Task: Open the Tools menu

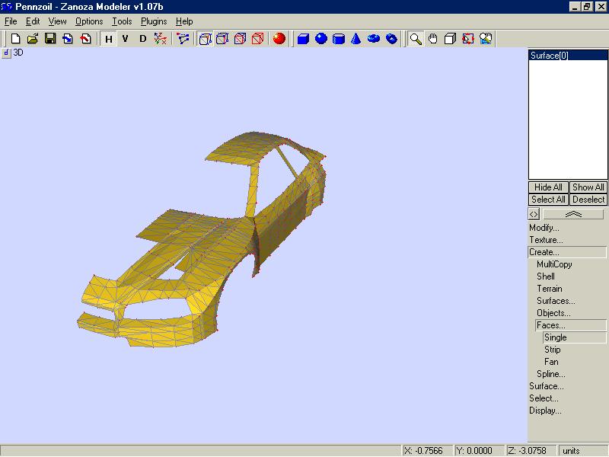Action: [x=122, y=21]
